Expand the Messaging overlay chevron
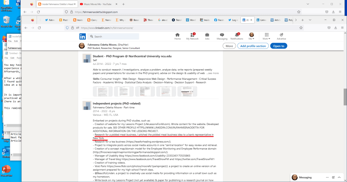The image size is (347, 182). [339, 177]
